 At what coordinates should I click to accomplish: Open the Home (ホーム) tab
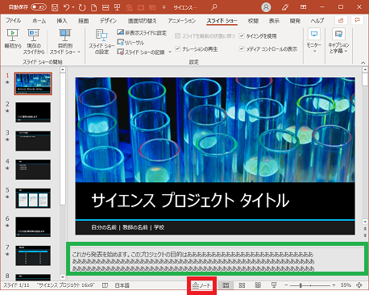39,20
